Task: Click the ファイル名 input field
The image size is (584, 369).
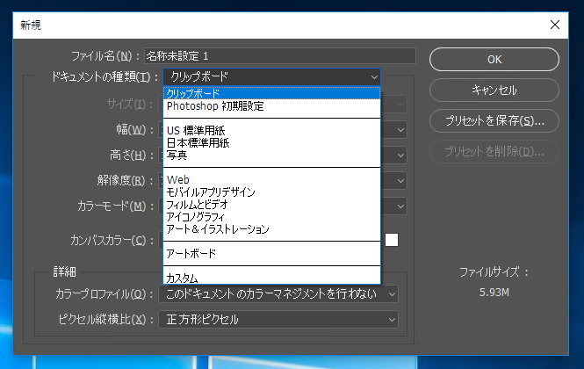Action: tap(280, 56)
